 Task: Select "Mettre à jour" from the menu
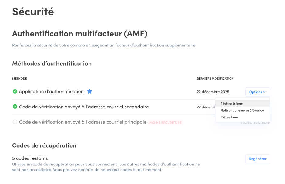coord(232,104)
